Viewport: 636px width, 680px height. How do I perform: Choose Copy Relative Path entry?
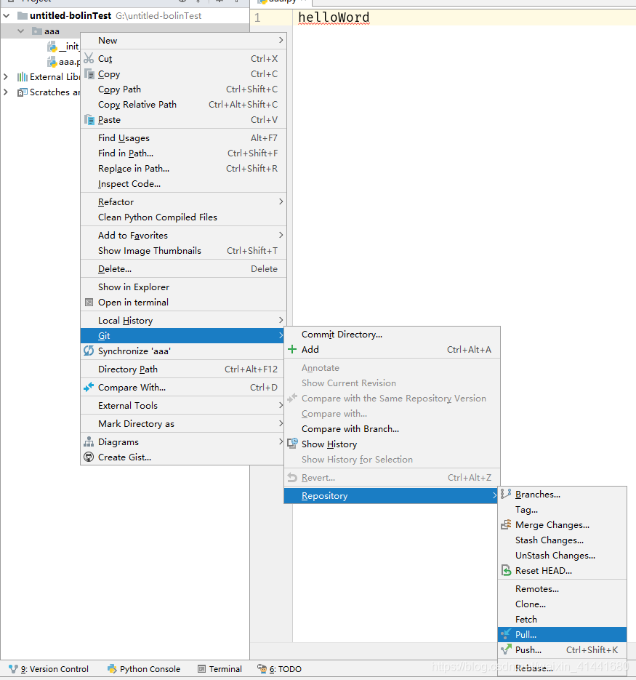pyautogui.click(x=183, y=105)
